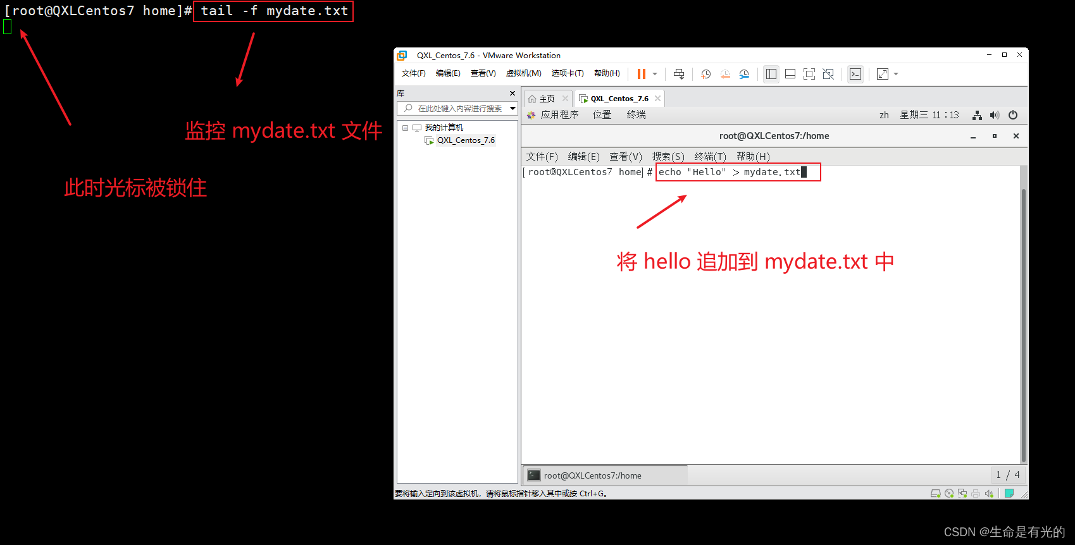Click 终端 in the CentOS top panel
This screenshot has height=545, width=1075.
pos(636,115)
